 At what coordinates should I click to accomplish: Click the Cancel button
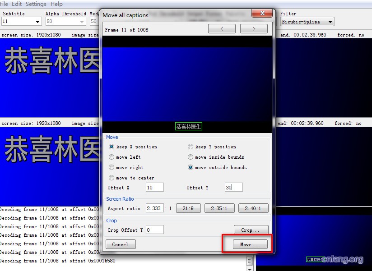[x=120, y=244]
